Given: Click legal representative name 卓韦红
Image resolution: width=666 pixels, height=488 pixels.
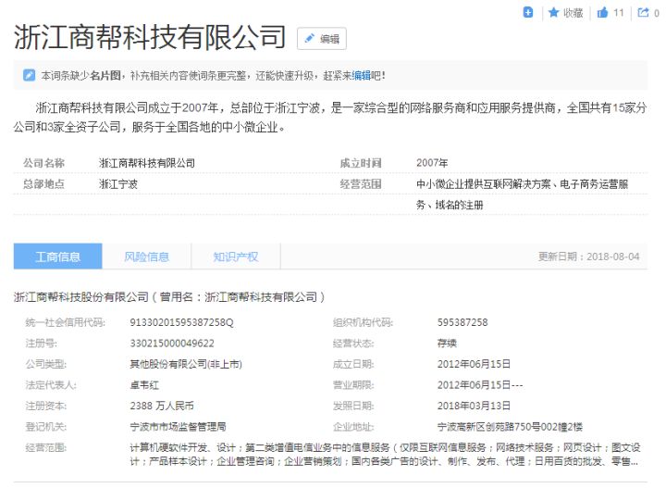Looking at the screenshot, I should pyautogui.click(x=145, y=384).
